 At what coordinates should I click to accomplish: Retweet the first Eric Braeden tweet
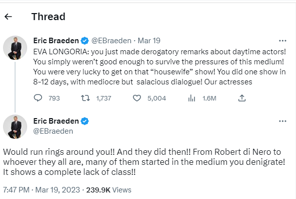pos(85,98)
